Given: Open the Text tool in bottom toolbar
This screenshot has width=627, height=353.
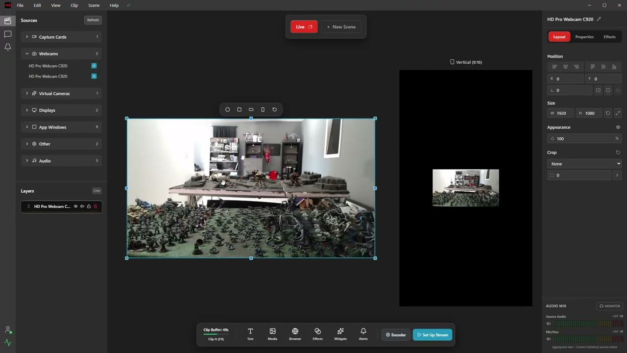Looking at the screenshot, I should [250, 334].
